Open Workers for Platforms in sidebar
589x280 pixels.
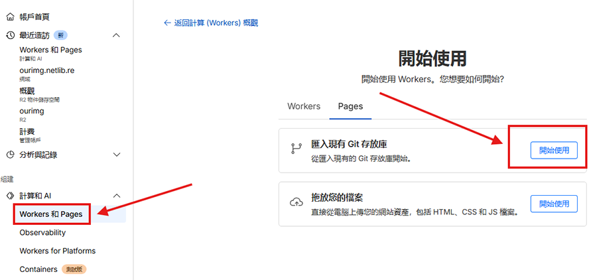[x=58, y=251]
